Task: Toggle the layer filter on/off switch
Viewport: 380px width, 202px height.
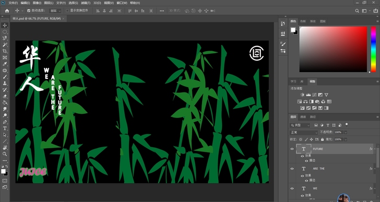Action: tap(347, 125)
